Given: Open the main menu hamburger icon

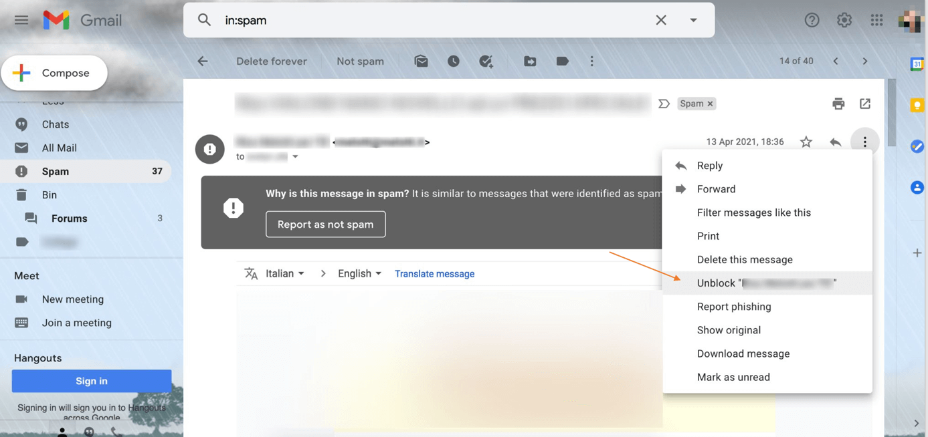Looking at the screenshot, I should tap(21, 20).
